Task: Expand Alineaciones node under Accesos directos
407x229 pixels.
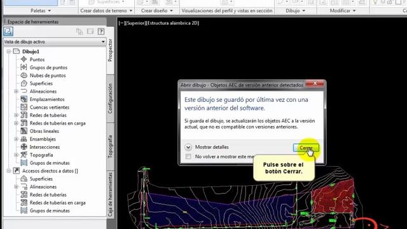Action: point(16,186)
